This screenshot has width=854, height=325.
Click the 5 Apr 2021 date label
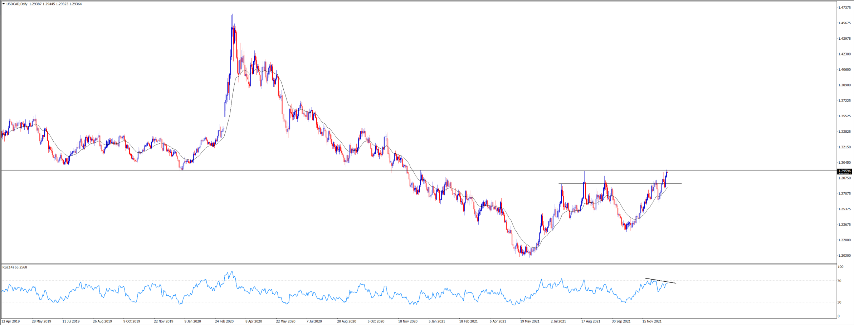pyautogui.click(x=498, y=321)
